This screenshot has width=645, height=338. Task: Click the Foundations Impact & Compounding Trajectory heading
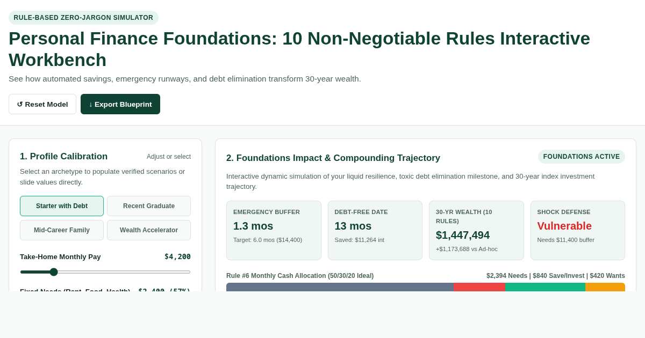[333, 158]
